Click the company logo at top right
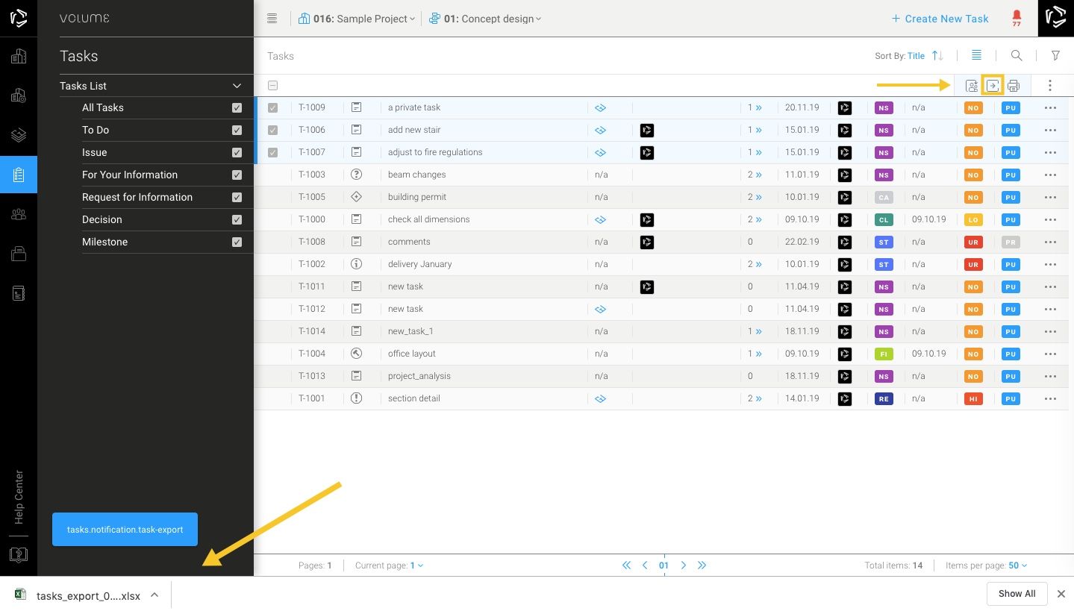 pos(1055,18)
